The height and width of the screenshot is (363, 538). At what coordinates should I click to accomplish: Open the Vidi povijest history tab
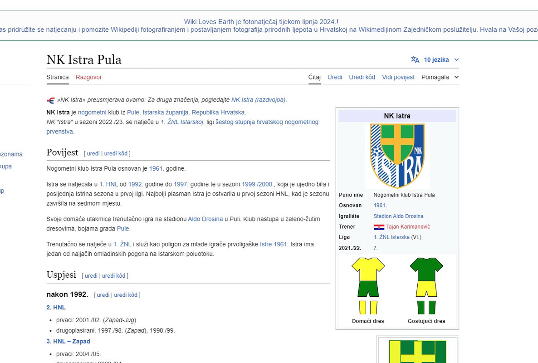click(398, 77)
